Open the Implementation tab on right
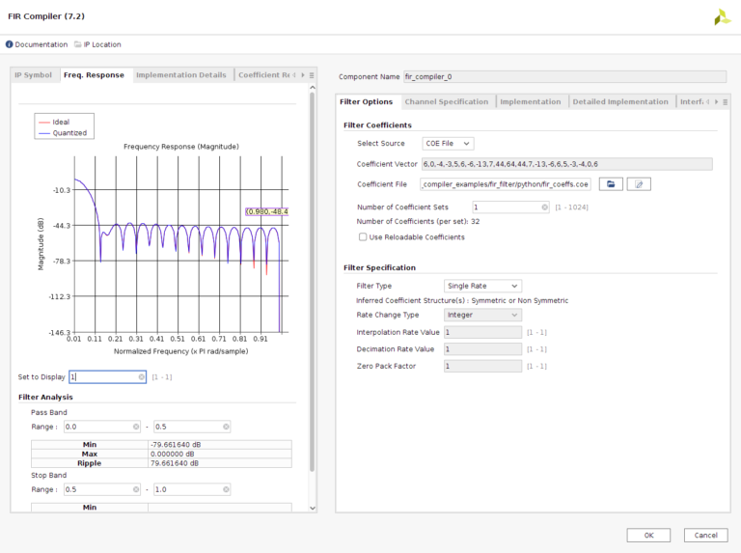The width and height of the screenshot is (741, 553). (531, 101)
